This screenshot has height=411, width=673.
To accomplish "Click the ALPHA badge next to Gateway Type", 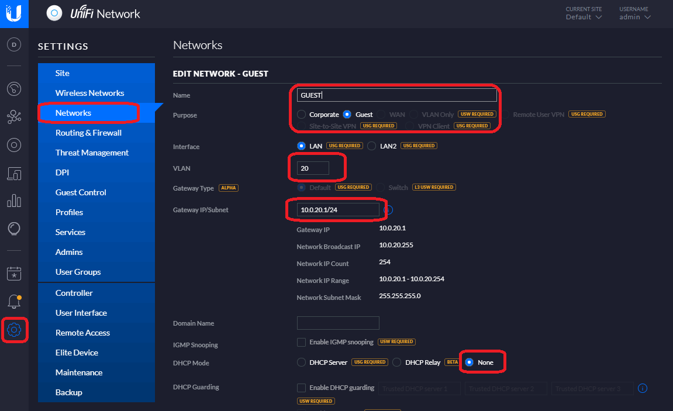I will (229, 188).
